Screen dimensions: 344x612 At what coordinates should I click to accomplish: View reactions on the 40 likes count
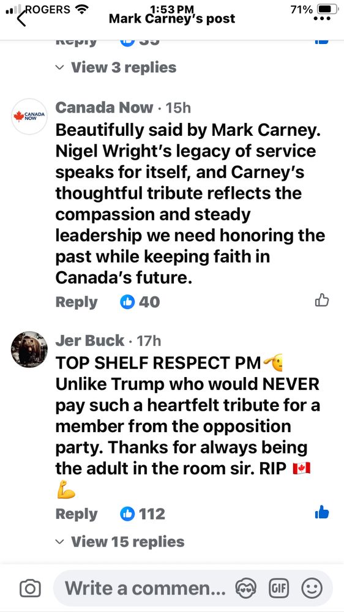click(x=140, y=302)
